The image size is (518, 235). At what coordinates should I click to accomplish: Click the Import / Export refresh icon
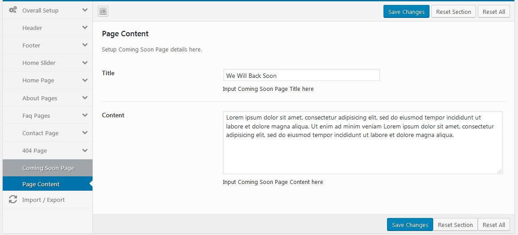(x=13, y=200)
